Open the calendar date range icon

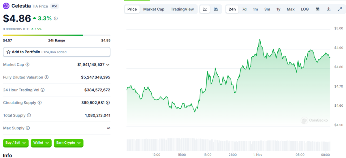(317, 9)
